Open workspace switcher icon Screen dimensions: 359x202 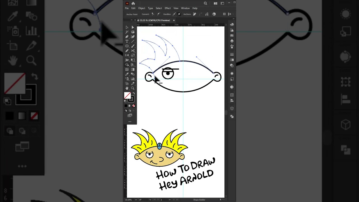222,3
